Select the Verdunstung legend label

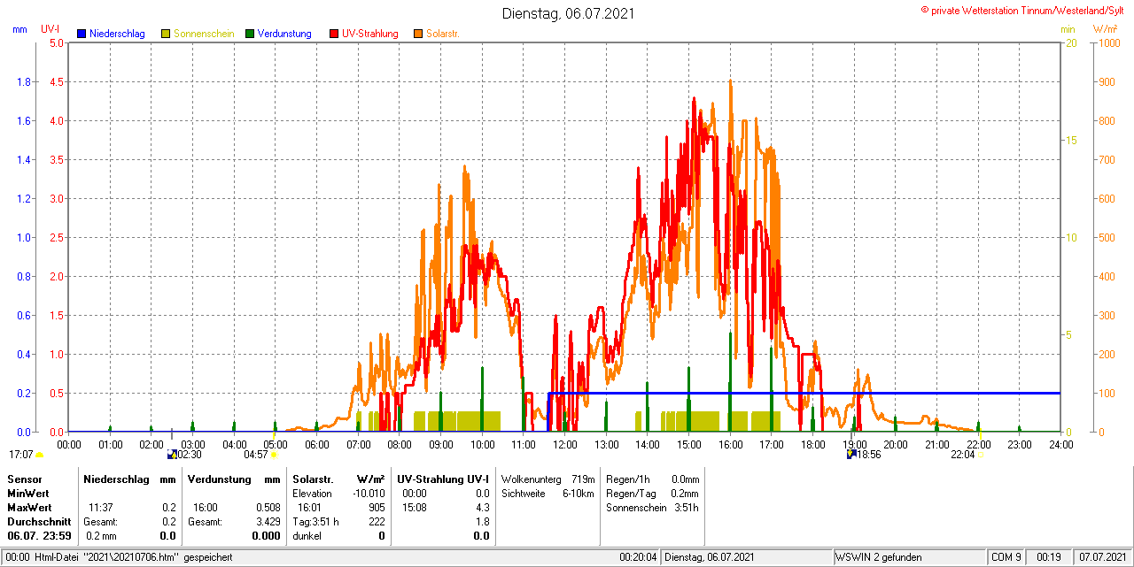point(284,34)
